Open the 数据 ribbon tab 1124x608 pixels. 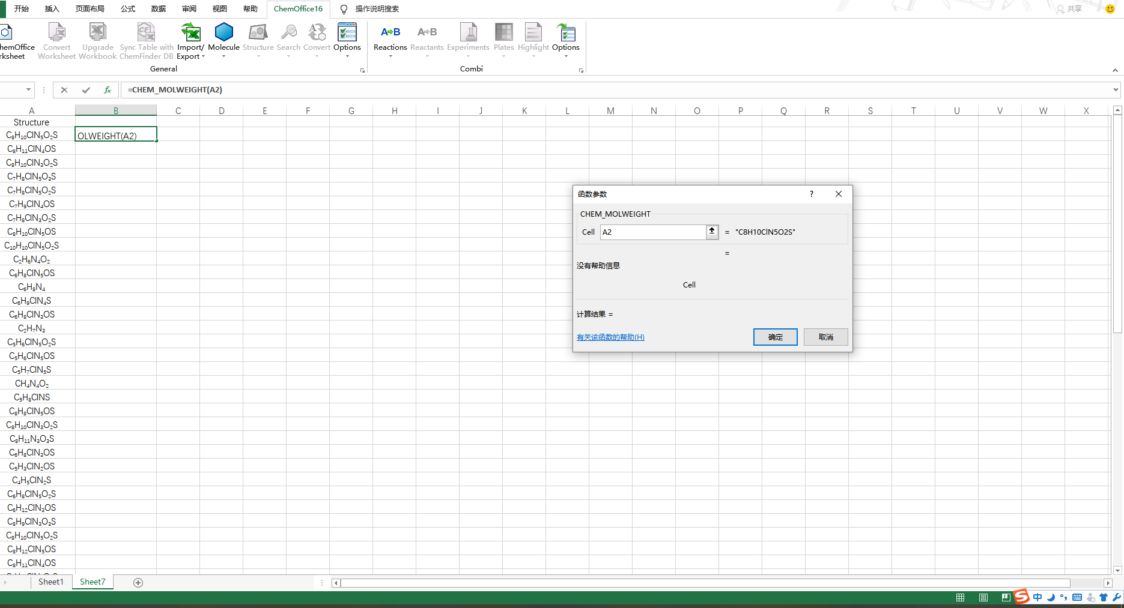159,9
